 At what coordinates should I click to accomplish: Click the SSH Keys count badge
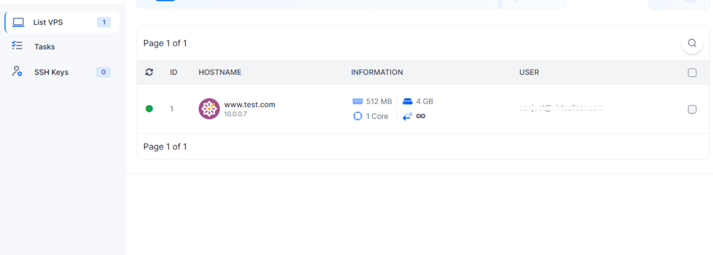pos(103,72)
